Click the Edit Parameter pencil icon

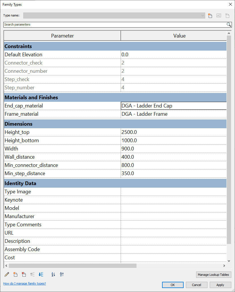point(7,274)
